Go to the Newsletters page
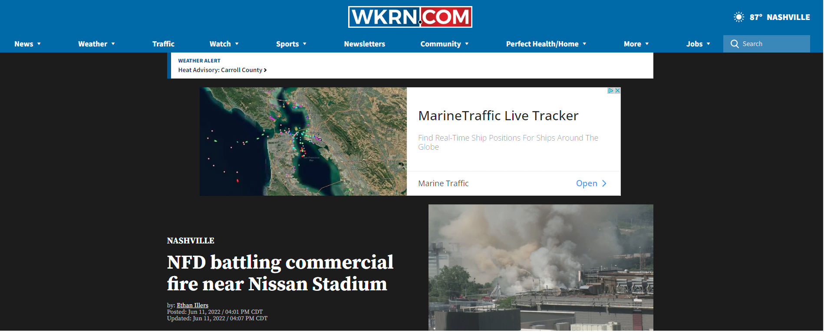Image resolution: width=824 pixels, height=332 pixels. (x=365, y=44)
